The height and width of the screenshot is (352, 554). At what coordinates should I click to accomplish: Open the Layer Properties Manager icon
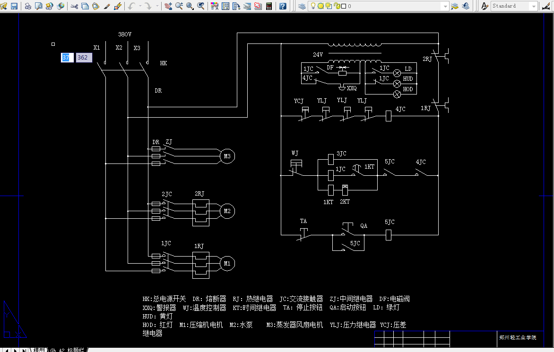(302, 6)
